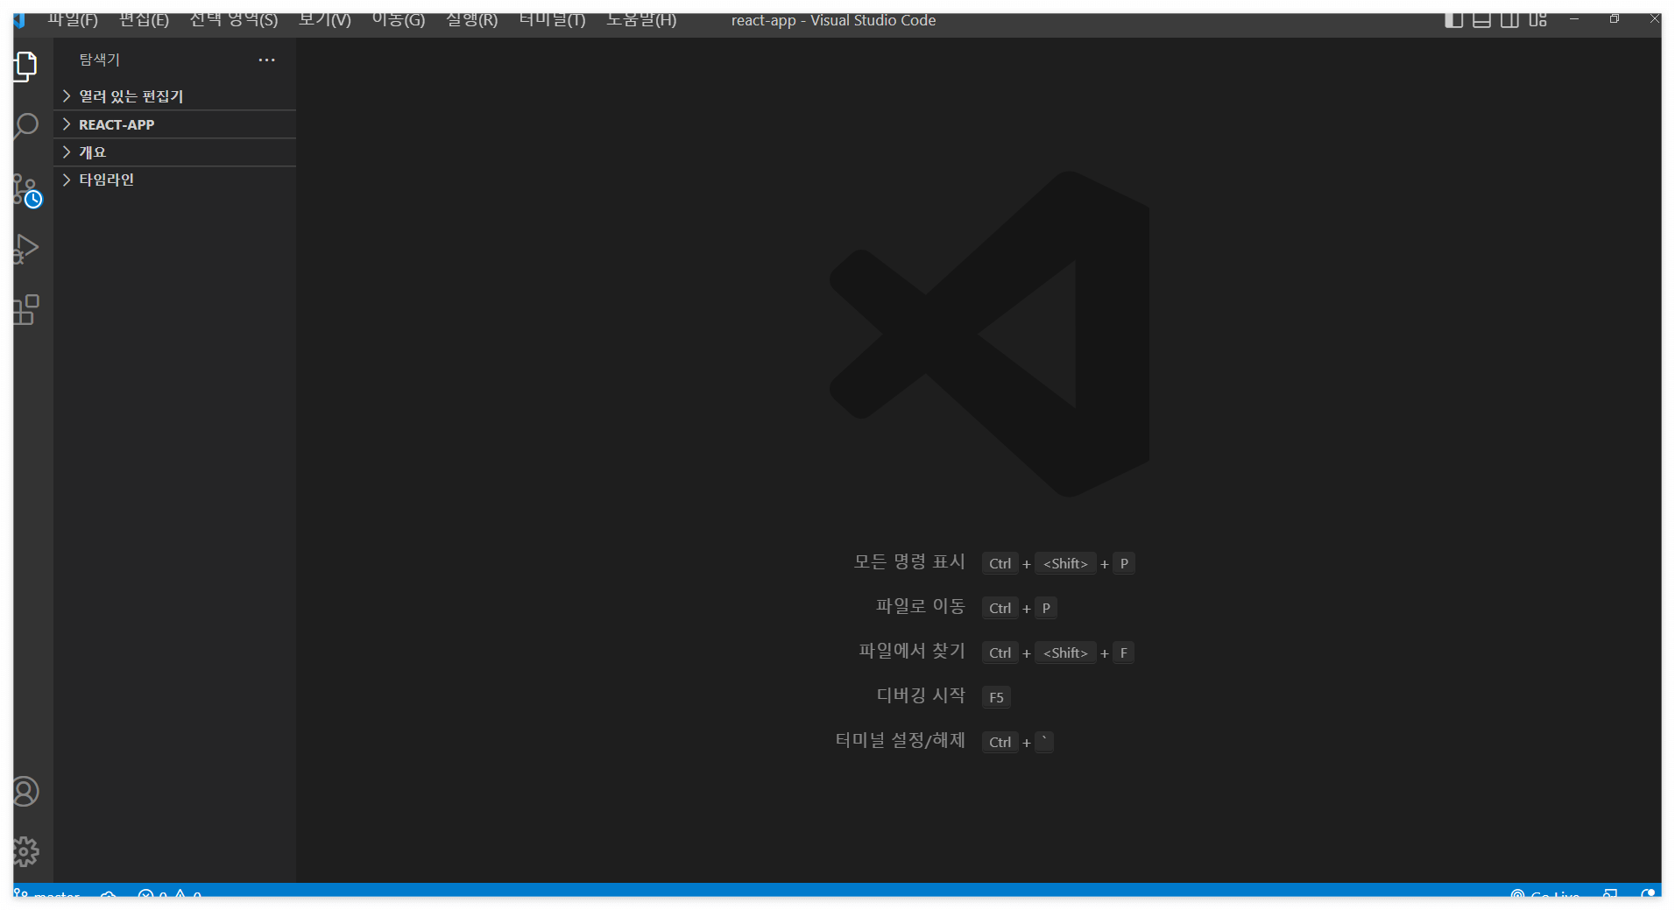Open errors and warnings status indicator
The height and width of the screenshot is (910, 1675).
(x=170, y=893)
